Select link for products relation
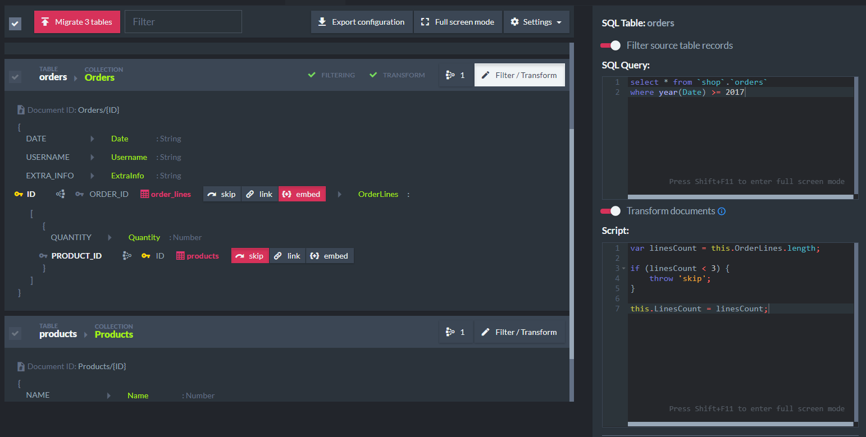The width and height of the screenshot is (866, 437). pos(288,256)
